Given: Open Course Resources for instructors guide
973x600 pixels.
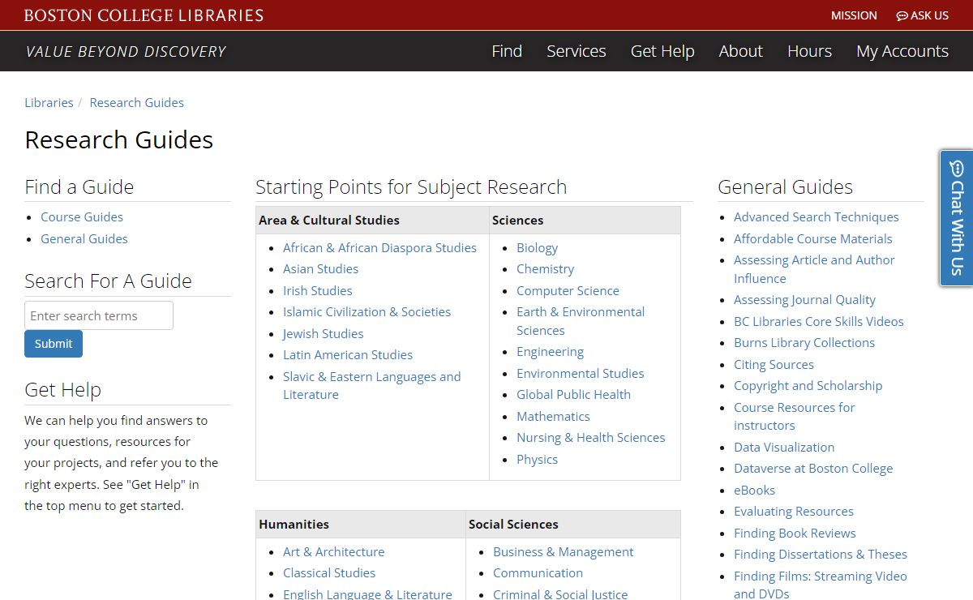Looking at the screenshot, I should click(794, 416).
